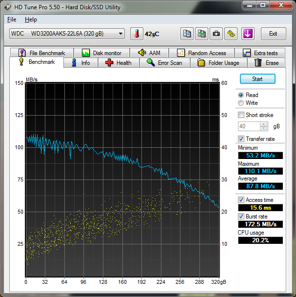
Task: Increase the short stroke gB stepper
Action: coord(264,124)
